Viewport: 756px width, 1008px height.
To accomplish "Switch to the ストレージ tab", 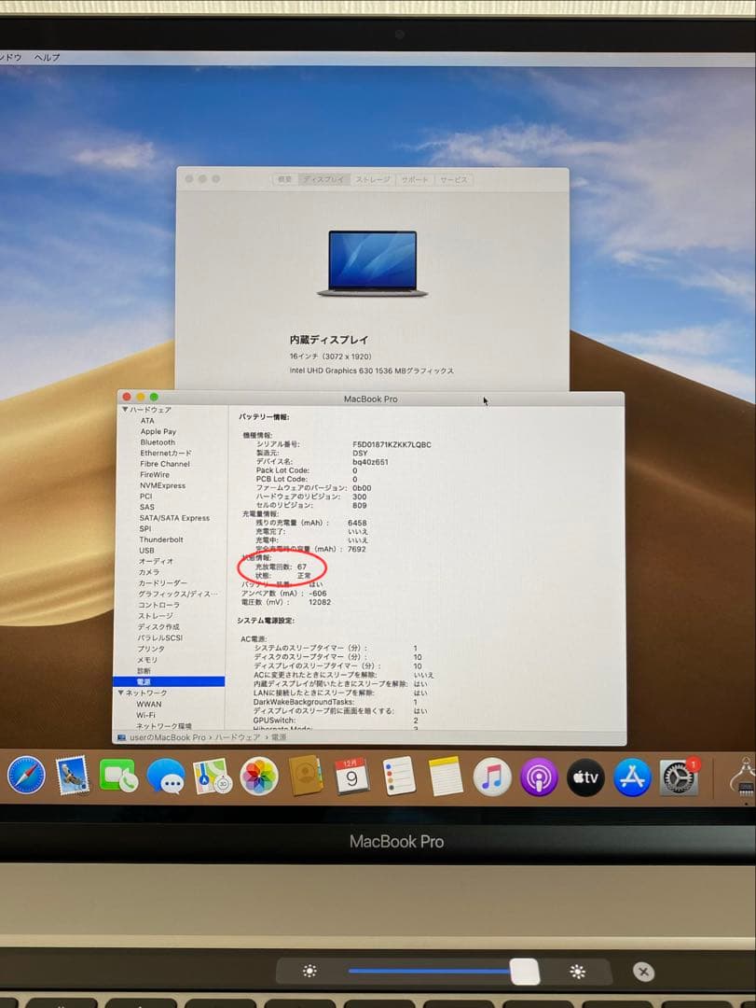I will pyautogui.click(x=371, y=179).
